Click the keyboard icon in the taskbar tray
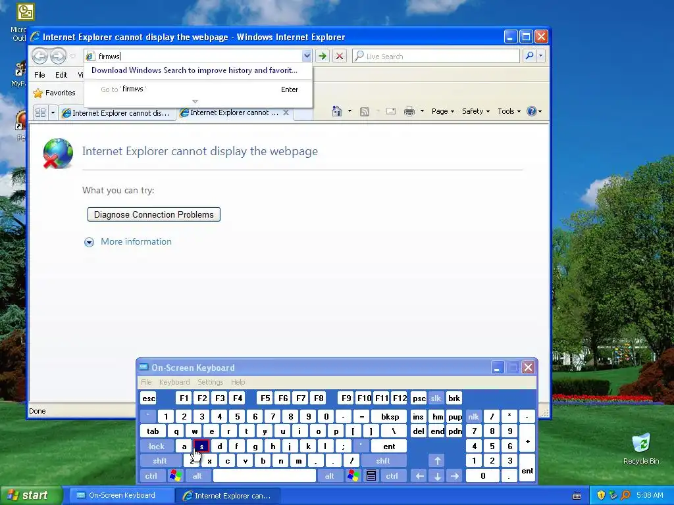This screenshot has width=674, height=505. tap(577, 496)
